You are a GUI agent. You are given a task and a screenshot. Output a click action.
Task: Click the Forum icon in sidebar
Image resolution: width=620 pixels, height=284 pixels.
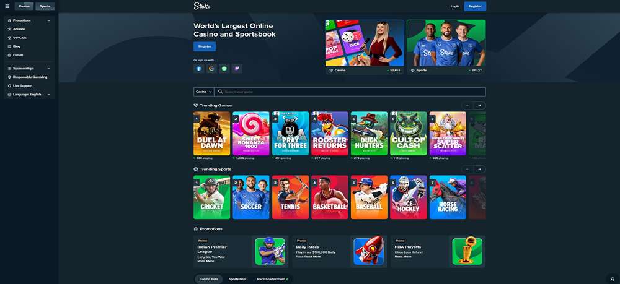(9, 55)
